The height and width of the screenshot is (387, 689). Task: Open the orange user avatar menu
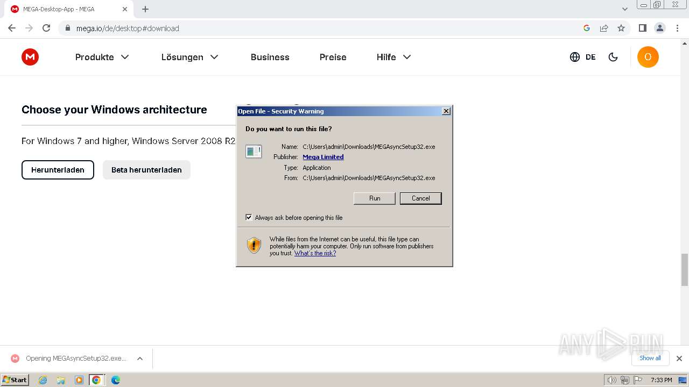point(648,57)
